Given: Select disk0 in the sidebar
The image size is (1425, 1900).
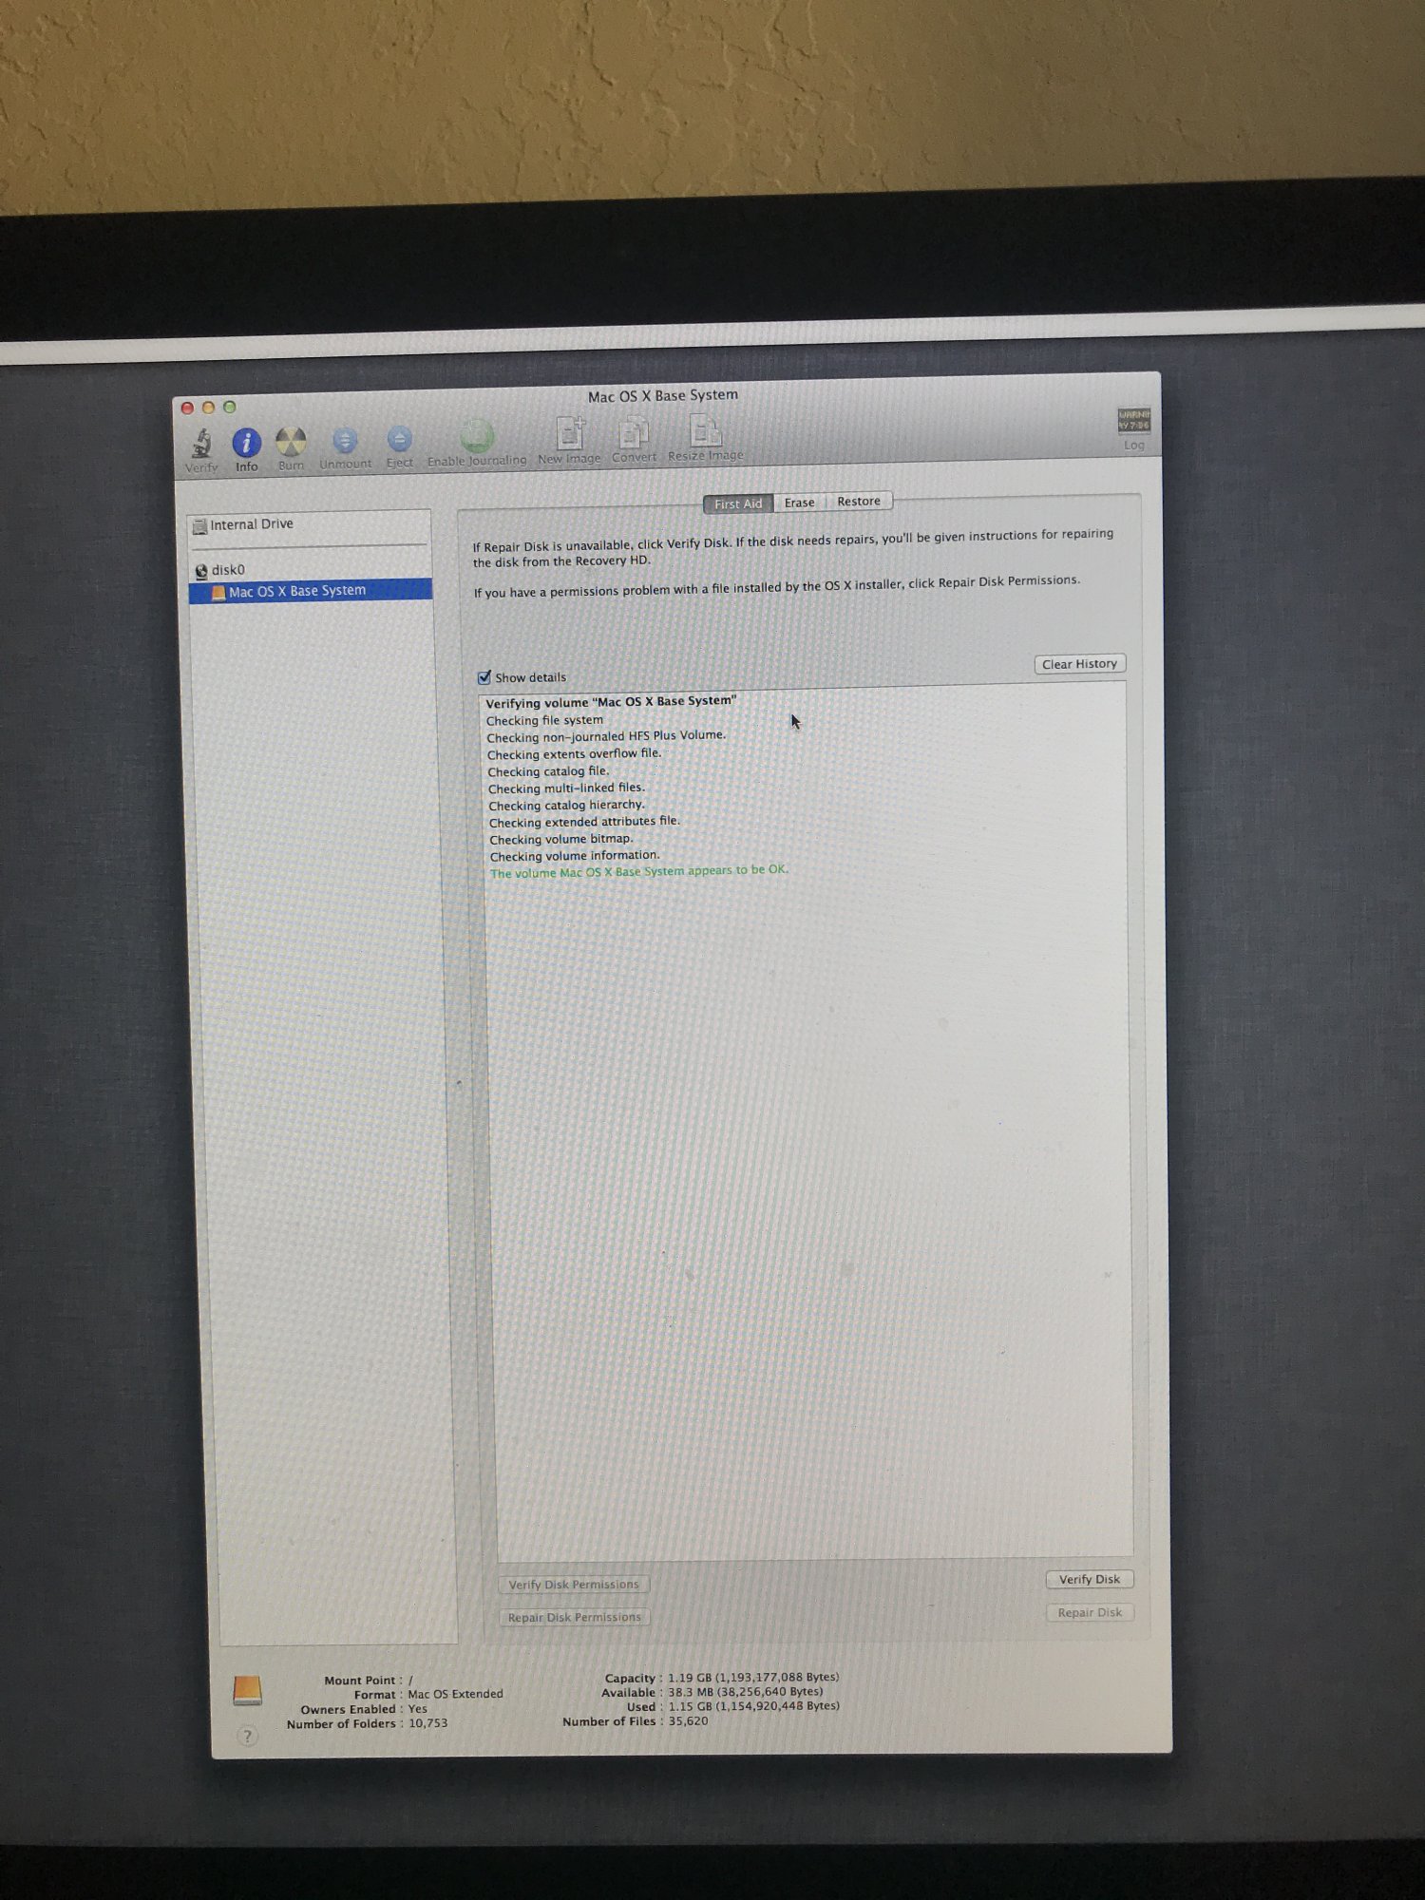Looking at the screenshot, I should pos(227,570).
